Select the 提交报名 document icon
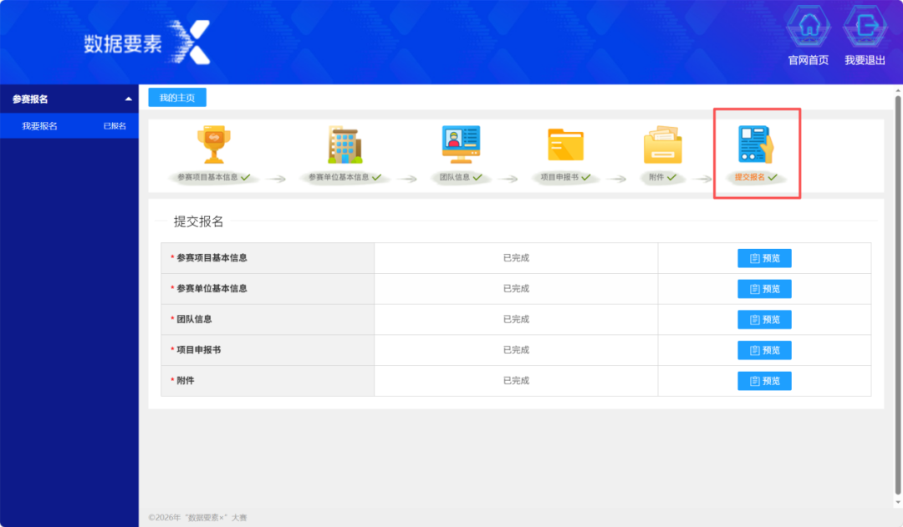The height and width of the screenshot is (527, 903). [756, 144]
